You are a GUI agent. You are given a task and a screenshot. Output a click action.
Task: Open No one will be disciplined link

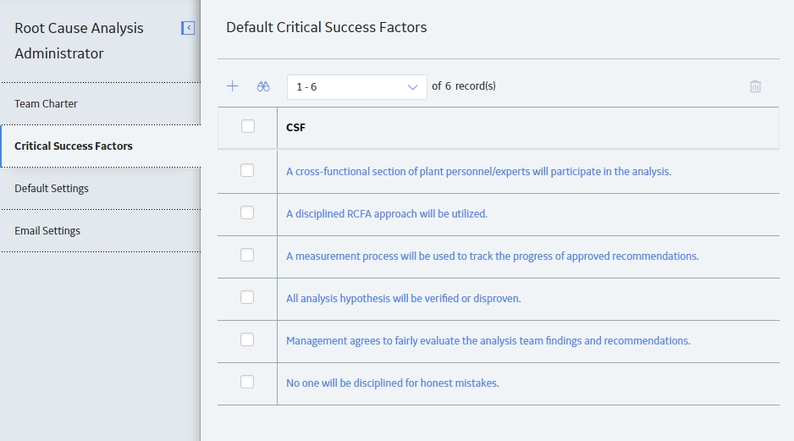(x=393, y=383)
